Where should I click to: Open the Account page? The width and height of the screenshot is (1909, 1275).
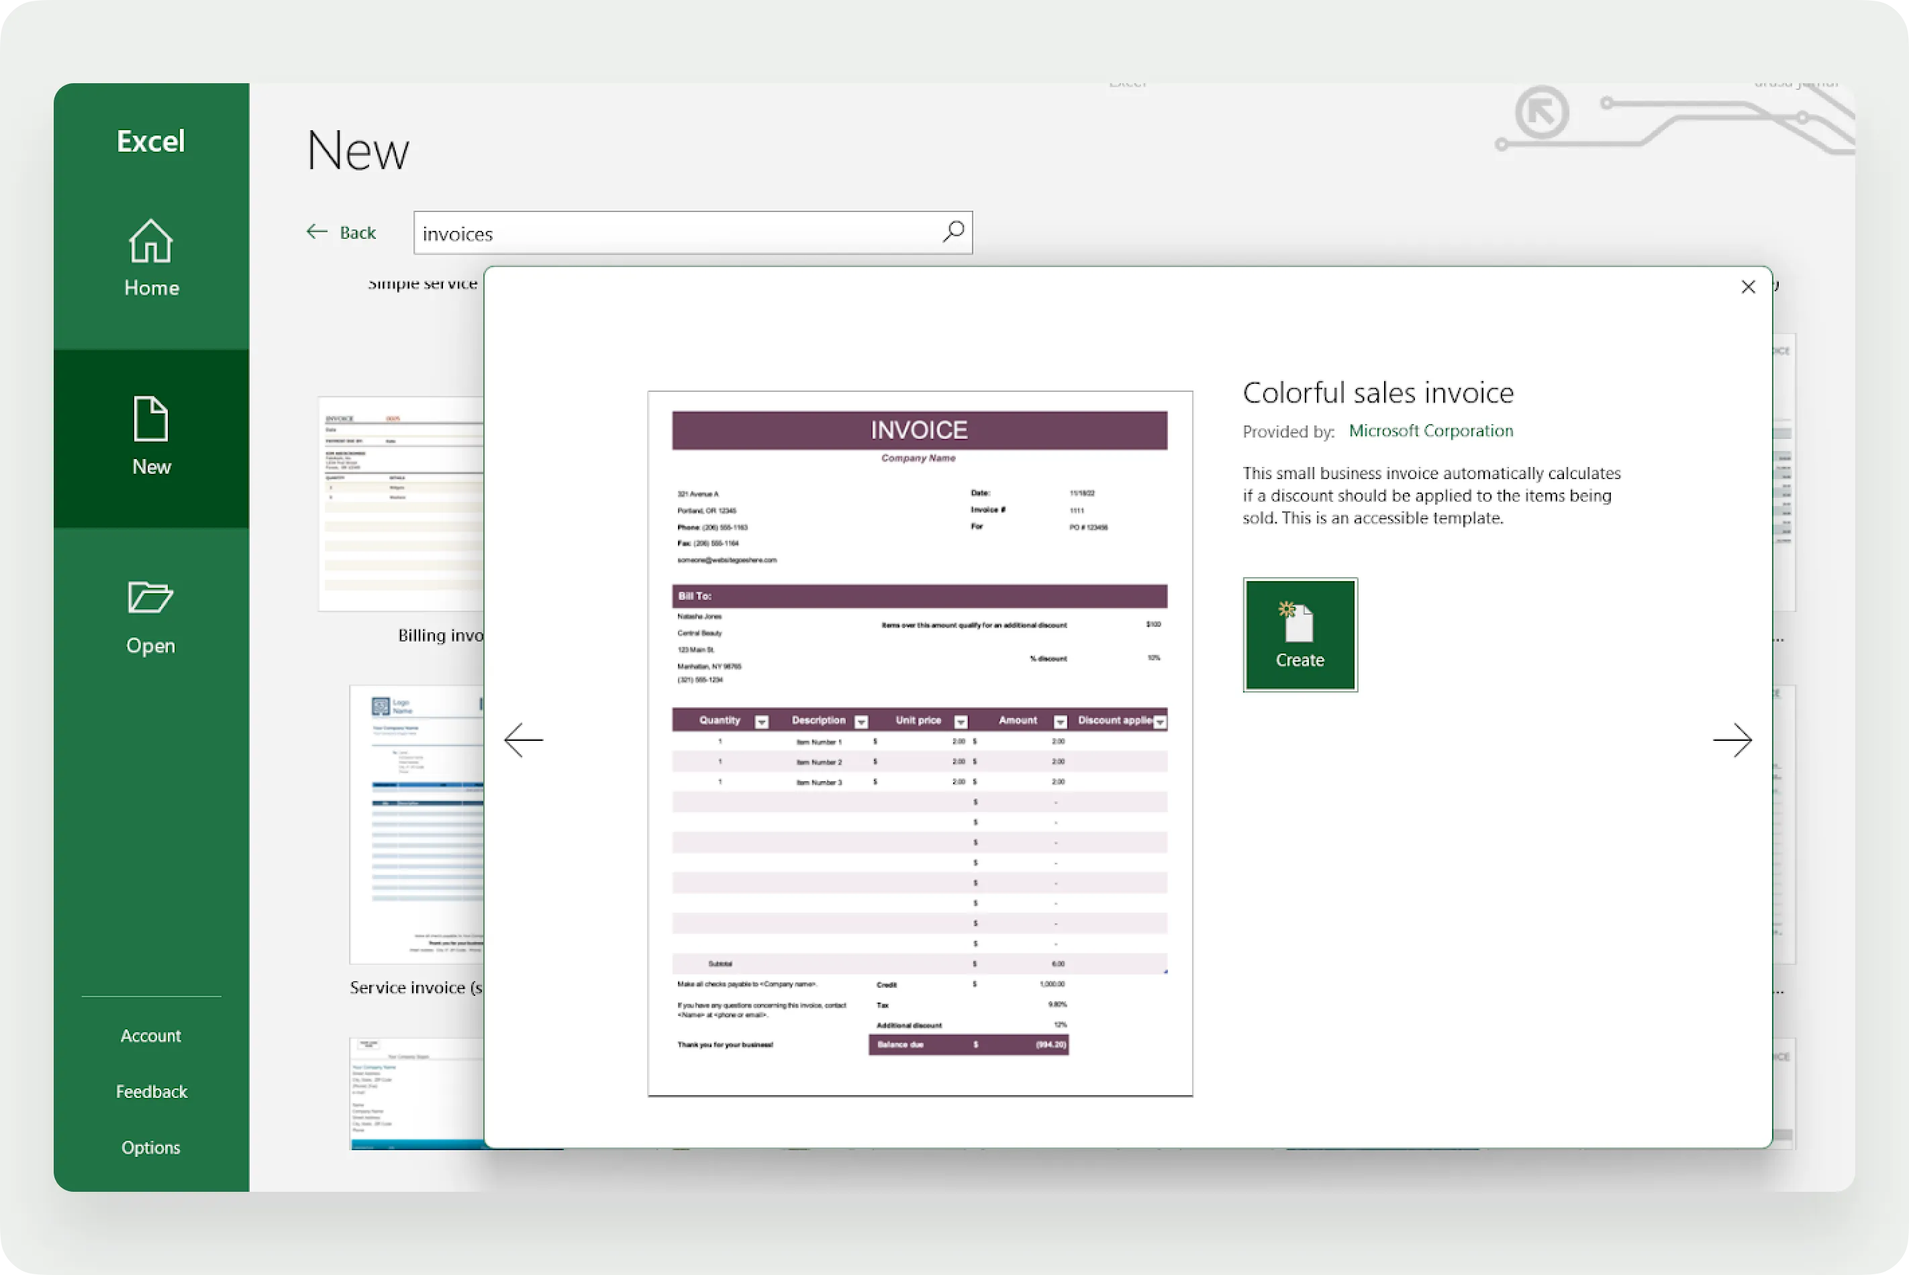pyautogui.click(x=150, y=1035)
